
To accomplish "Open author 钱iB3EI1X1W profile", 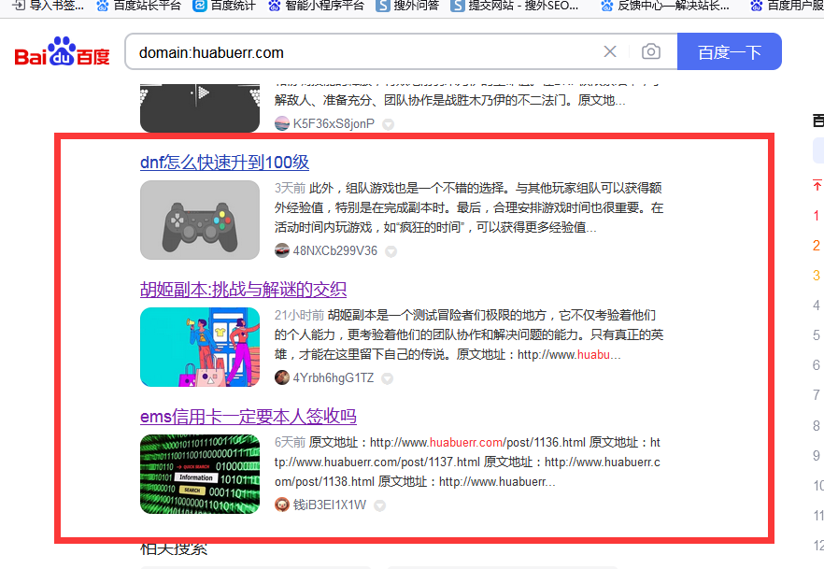I will click(330, 505).
